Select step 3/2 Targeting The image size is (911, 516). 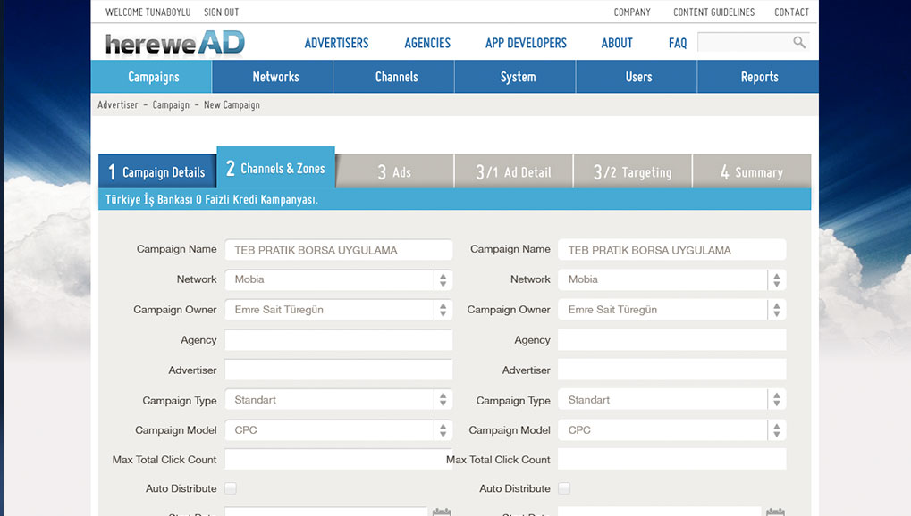tap(633, 171)
